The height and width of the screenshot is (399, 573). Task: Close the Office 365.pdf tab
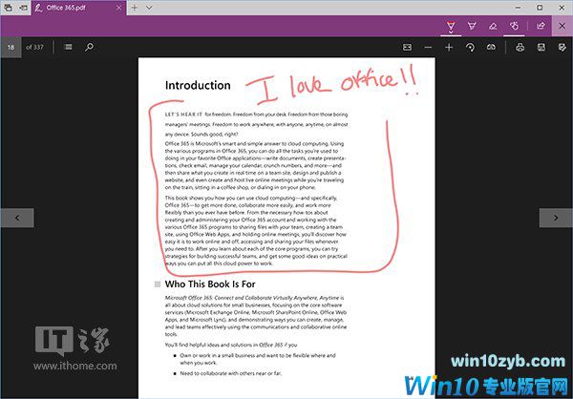click(118, 8)
